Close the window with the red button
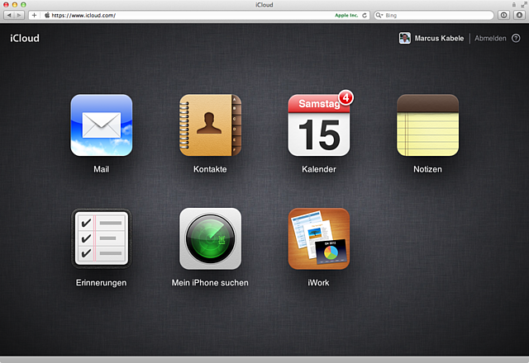This screenshot has height=363, width=529. 6,5
